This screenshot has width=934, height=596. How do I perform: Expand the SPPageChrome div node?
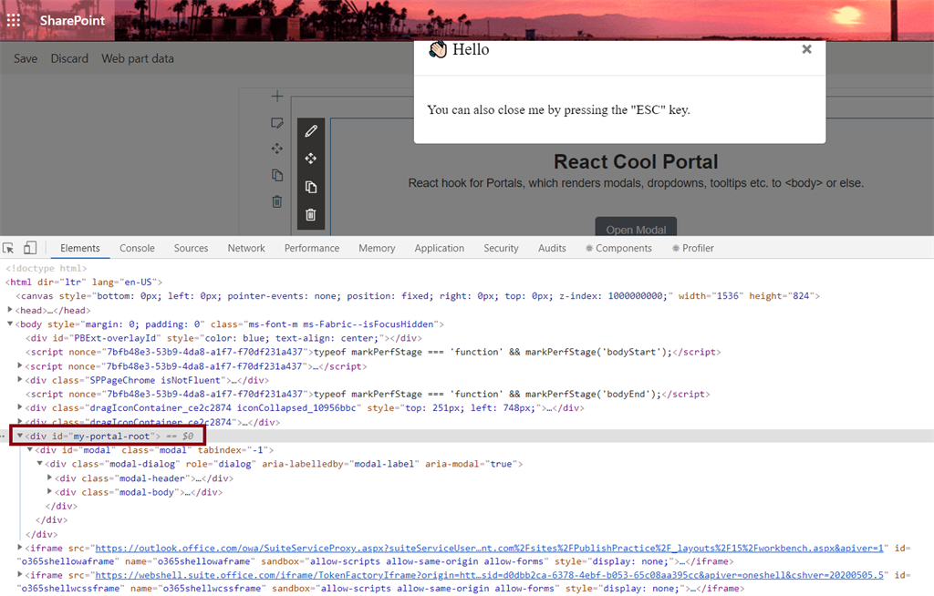pyautogui.click(x=20, y=379)
